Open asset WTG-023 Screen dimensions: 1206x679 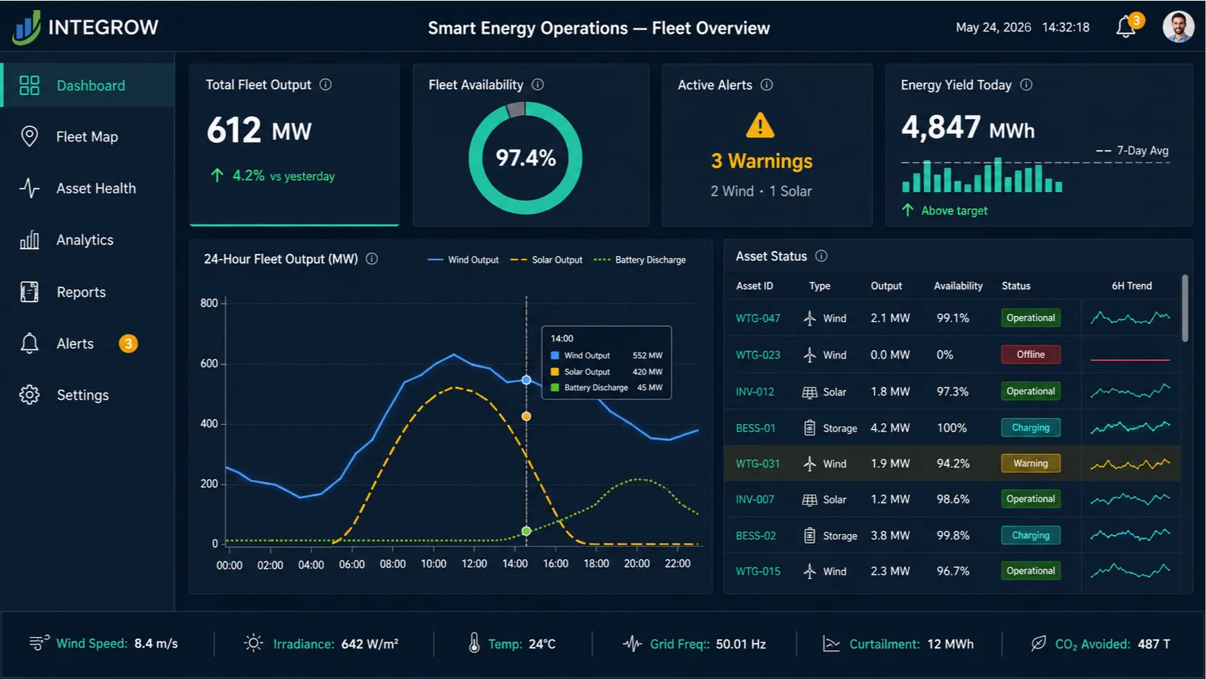pyautogui.click(x=758, y=355)
